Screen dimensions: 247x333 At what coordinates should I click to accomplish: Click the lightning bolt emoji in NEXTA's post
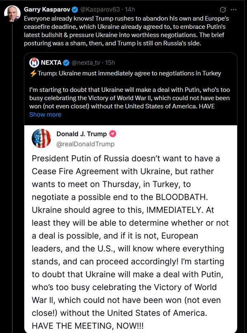[x=33, y=73]
